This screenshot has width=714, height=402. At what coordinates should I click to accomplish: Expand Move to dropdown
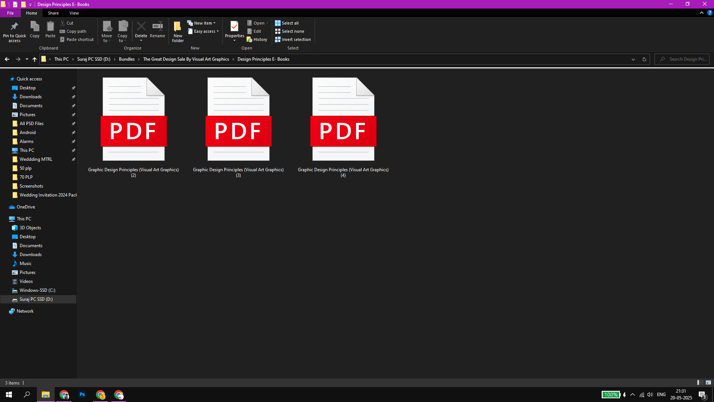(107, 38)
